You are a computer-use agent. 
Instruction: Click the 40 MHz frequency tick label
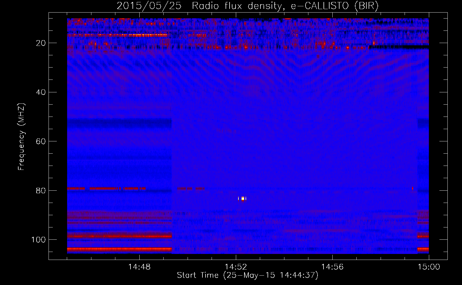pyautogui.click(x=41, y=92)
